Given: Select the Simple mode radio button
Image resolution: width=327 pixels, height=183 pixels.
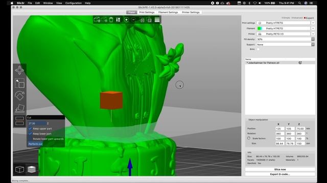Looking at the screenshot, I should 286,18.
